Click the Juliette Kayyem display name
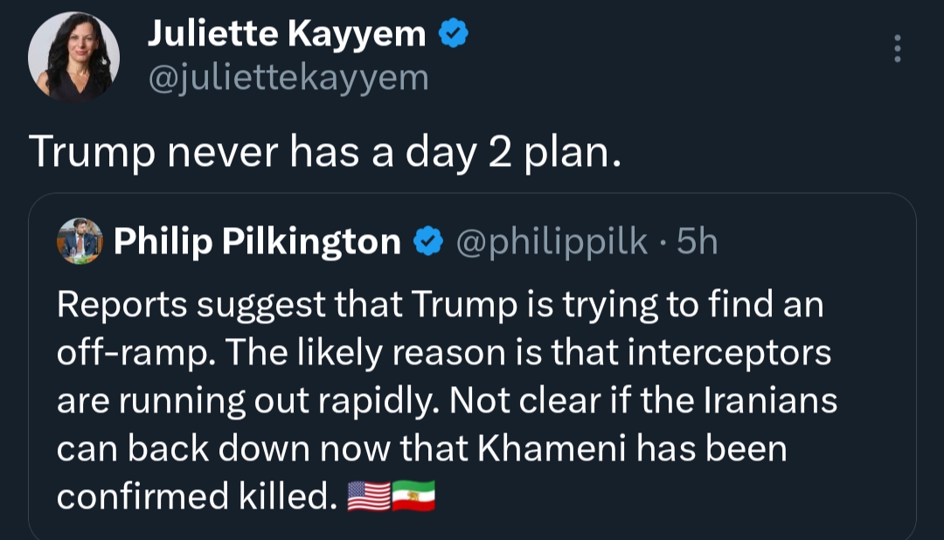 [286, 34]
